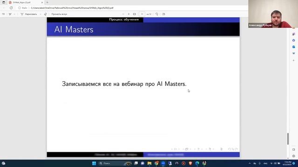This screenshot has height=167, width=298.
Task: Click the microphone tray icon
Action: pyautogui.click(x=260, y=163)
